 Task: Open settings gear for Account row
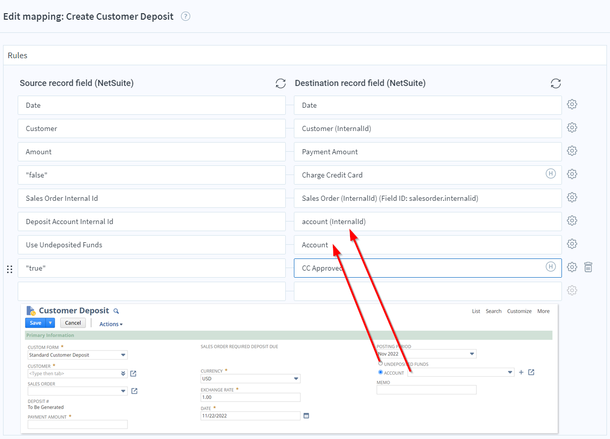[x=572, y=244]
